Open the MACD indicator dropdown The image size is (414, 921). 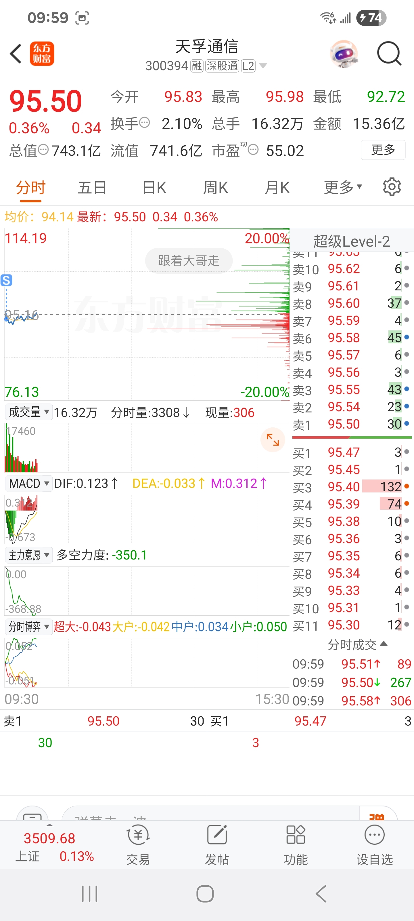pyautogui.click(x=28, y=484)
